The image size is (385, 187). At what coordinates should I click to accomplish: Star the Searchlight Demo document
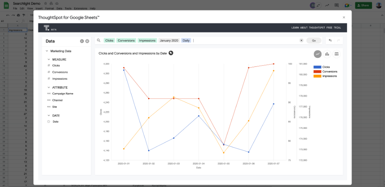45,4
